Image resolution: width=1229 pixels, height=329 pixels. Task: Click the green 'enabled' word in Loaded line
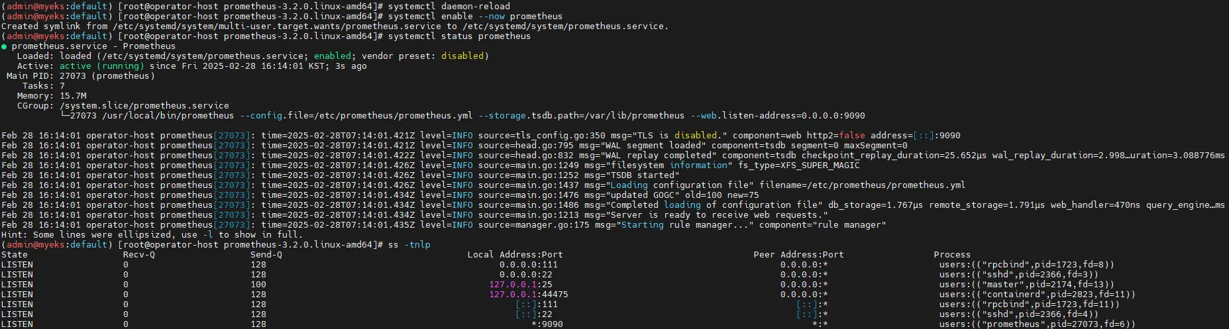tap(333, 56)
